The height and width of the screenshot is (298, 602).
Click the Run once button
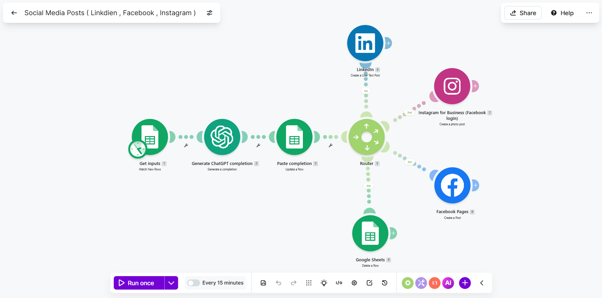click(139, 283)
